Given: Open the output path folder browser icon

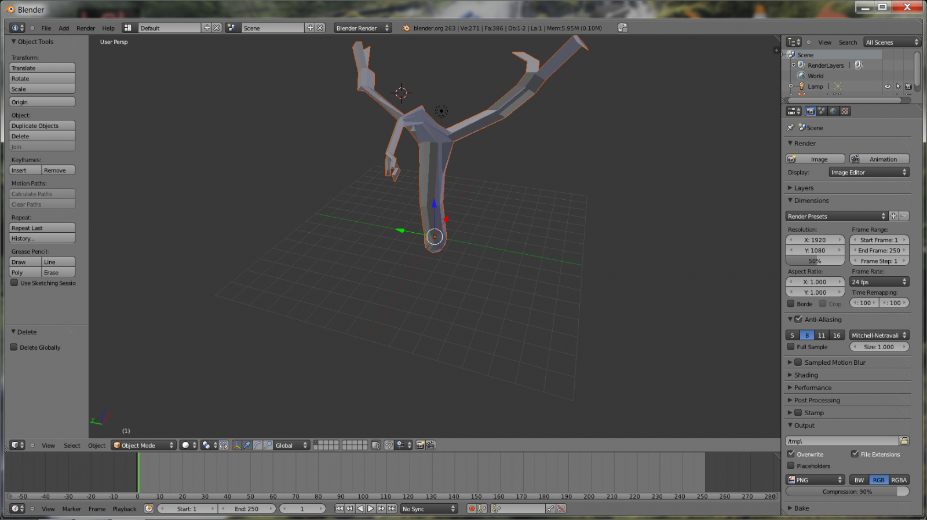Looking at the screenshot, I should point(904,441).
